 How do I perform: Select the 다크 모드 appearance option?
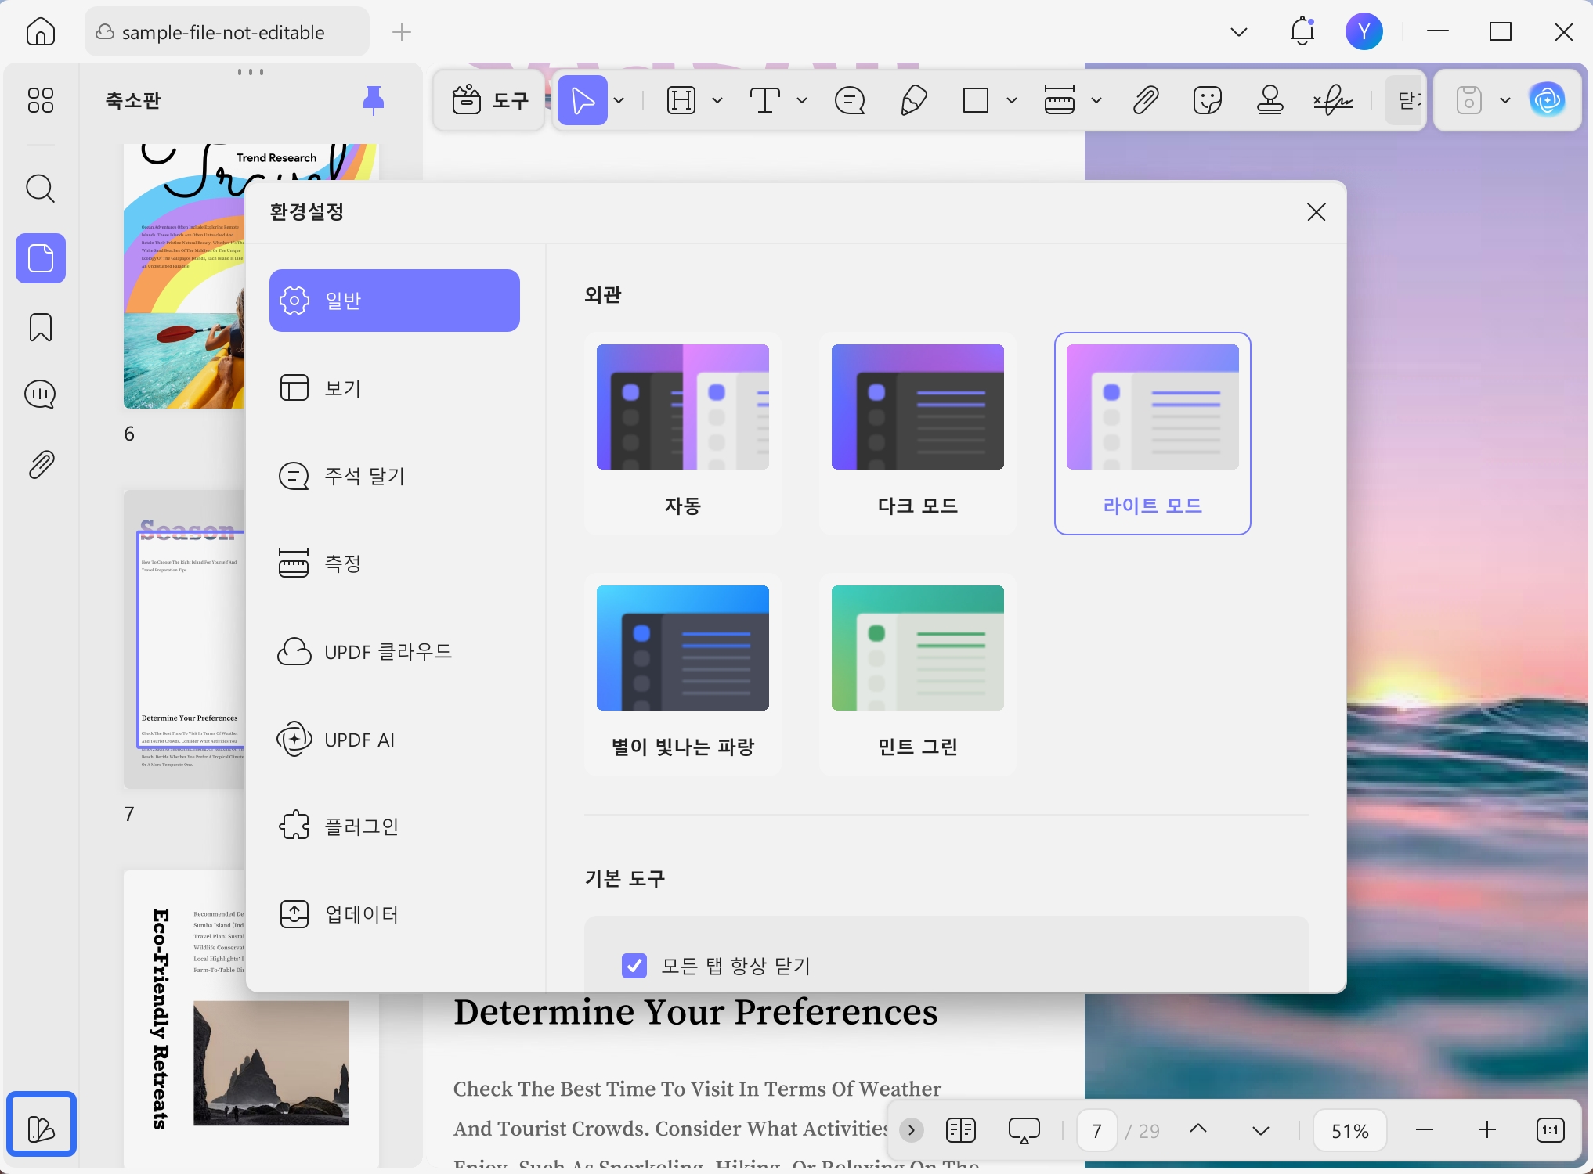point(917,434)
